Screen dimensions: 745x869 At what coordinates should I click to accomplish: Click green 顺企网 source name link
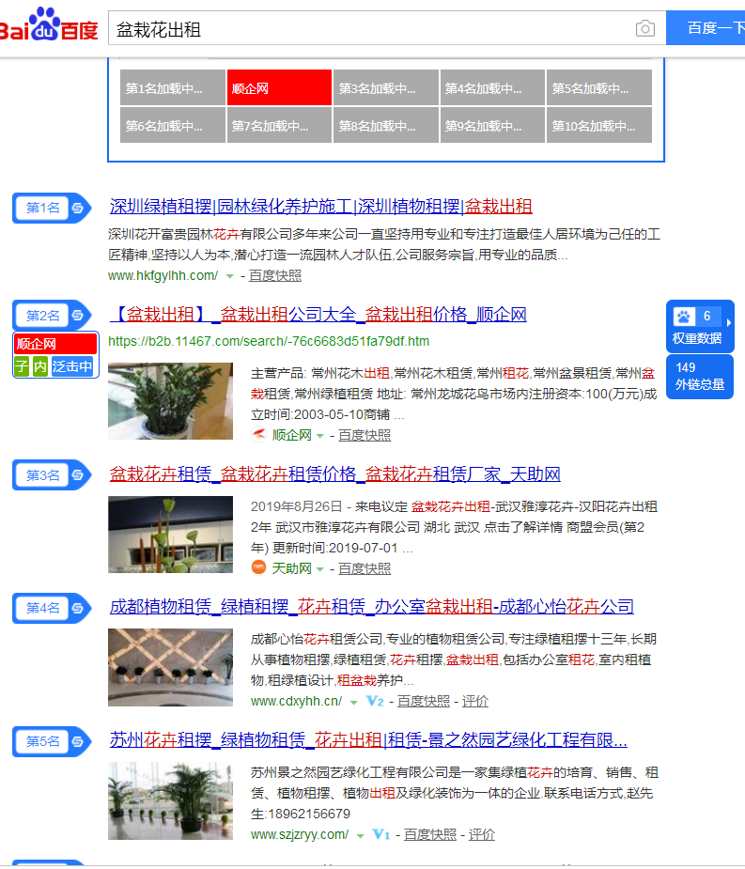291,436
